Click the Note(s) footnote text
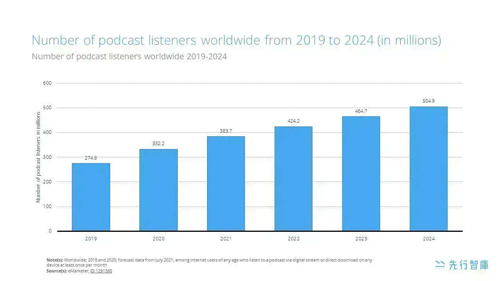The width and height of the screenshot is (500, 281). coord(209,262)
